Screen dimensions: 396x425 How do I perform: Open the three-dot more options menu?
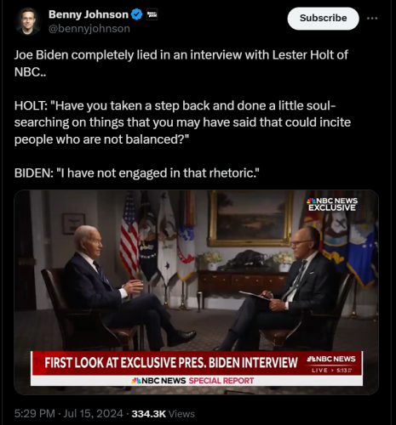[x=372, y=19]
